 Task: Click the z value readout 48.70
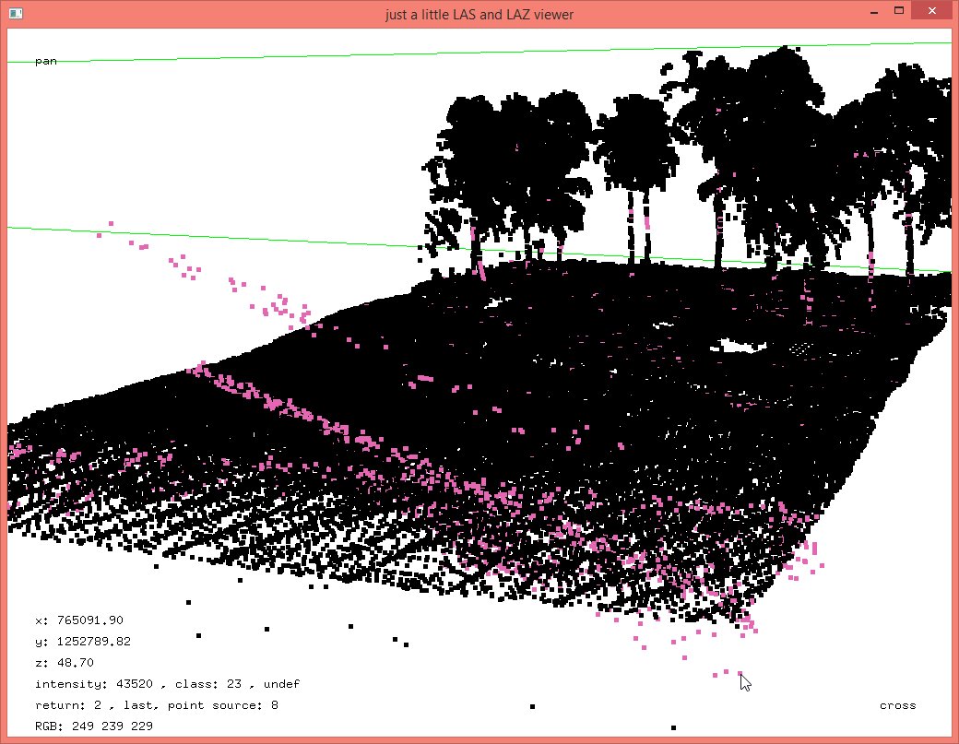[69, 663]
